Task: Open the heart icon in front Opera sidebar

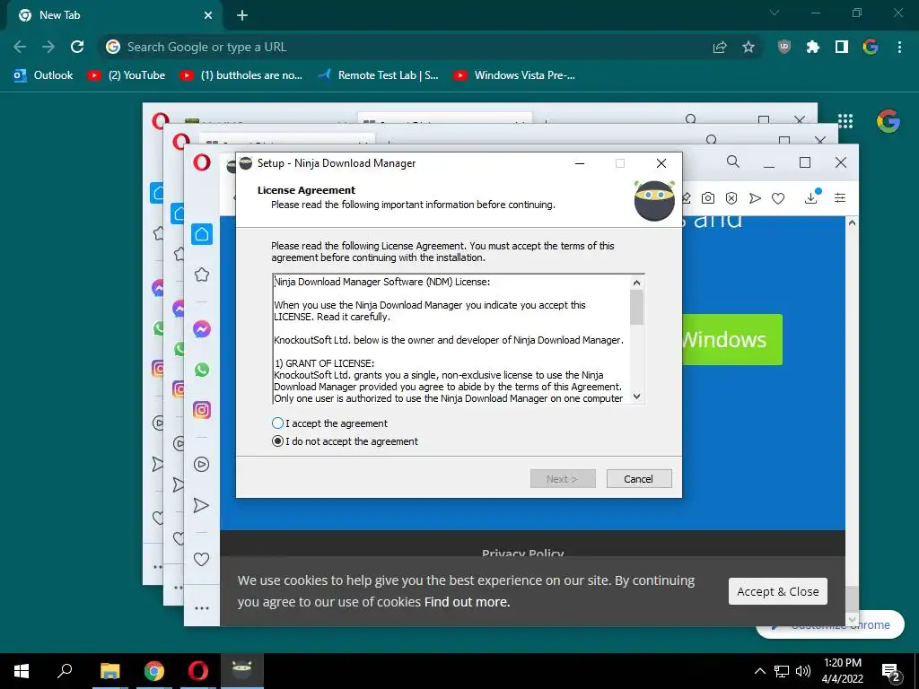Action: click(x=202, y=559)
